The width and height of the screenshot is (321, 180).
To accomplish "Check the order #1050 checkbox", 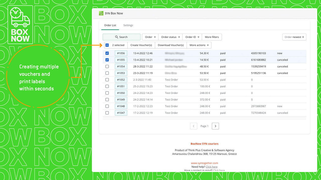I will [x=107, y=93].
